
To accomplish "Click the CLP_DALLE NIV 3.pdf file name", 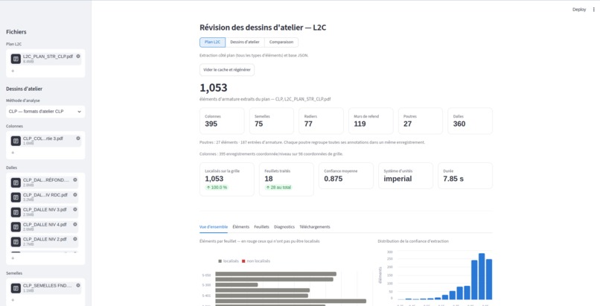I will pos(45,210).
